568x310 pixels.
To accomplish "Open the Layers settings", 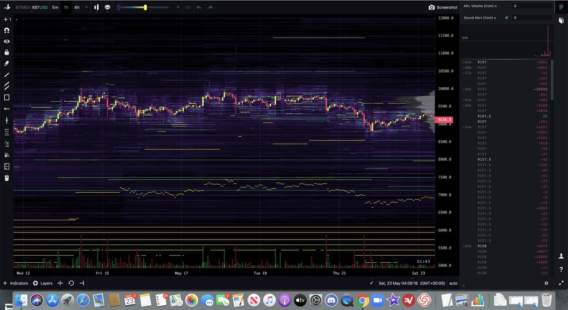I will click(x=43, y=283).
